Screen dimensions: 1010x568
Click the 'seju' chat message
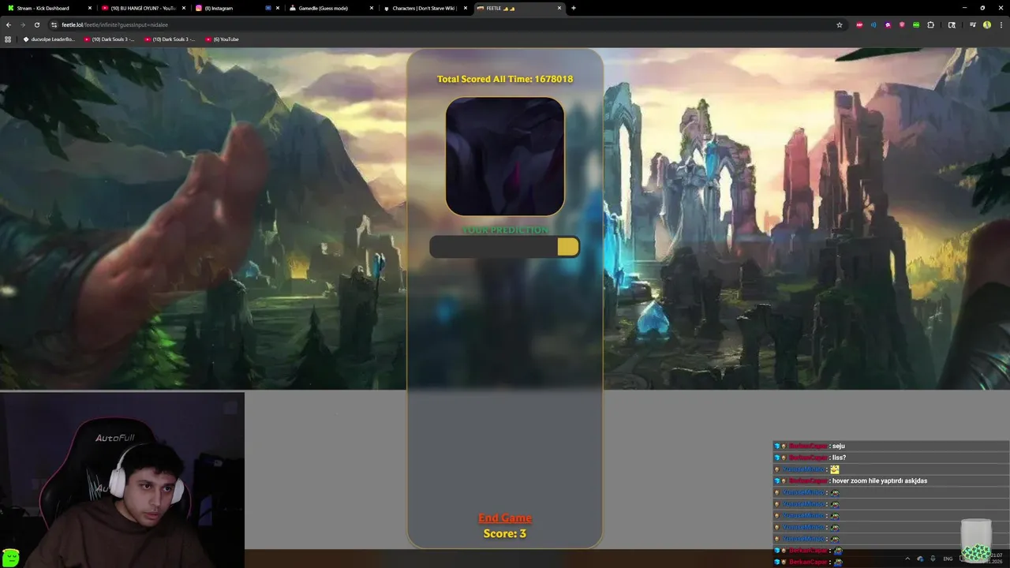pos(838,446)
